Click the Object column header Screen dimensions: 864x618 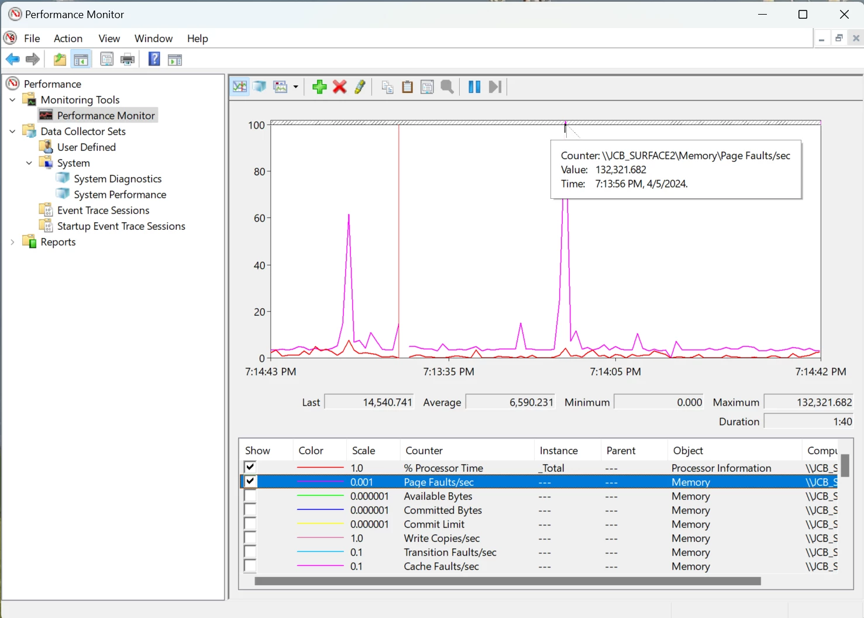pyautogui.click(x=734, y=451)
